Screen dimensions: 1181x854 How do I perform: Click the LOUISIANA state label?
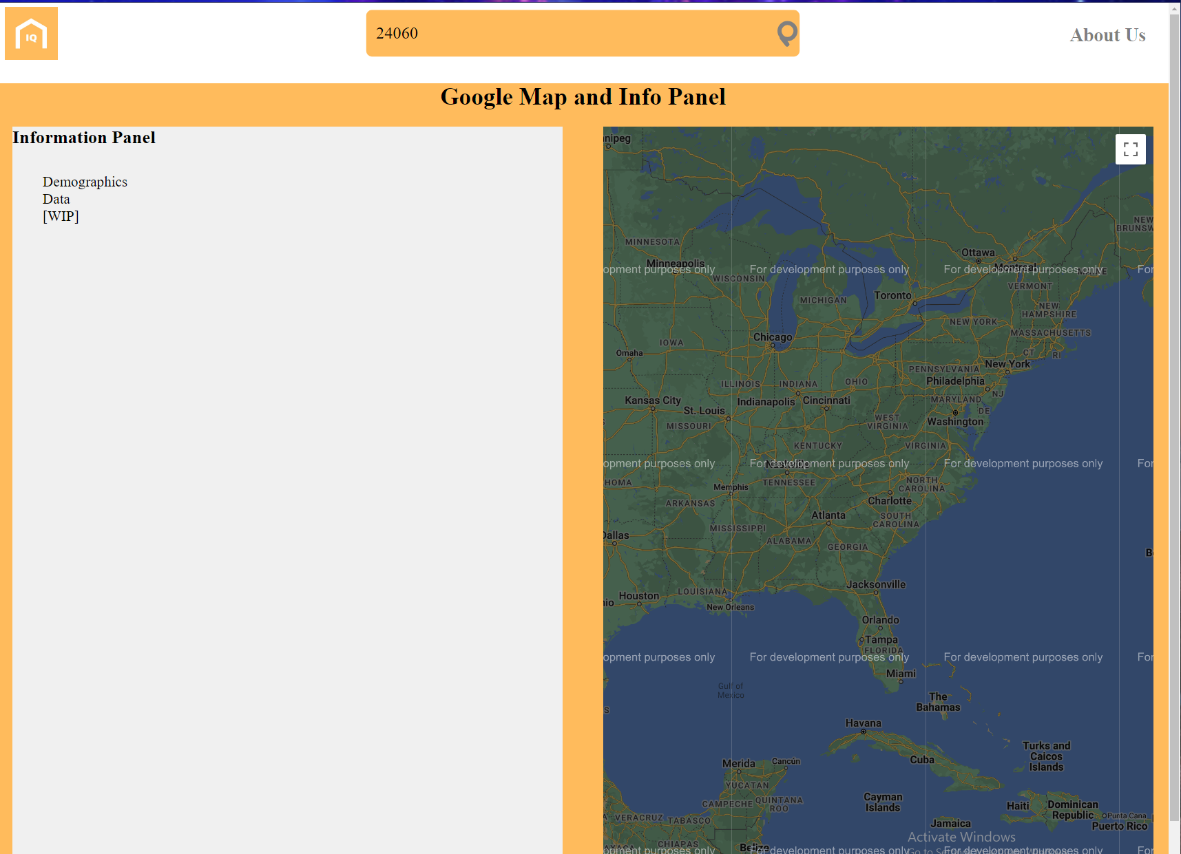click(702, 592)
